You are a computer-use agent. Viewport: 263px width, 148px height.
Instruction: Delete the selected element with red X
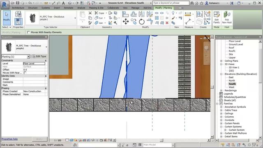click(167, 23)
